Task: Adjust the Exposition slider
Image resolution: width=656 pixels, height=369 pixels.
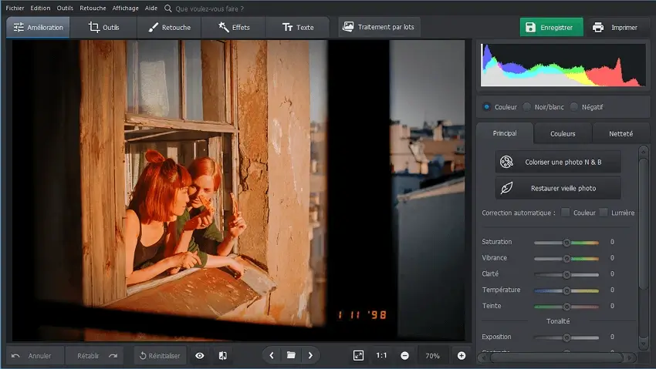Action: [566, 337]
